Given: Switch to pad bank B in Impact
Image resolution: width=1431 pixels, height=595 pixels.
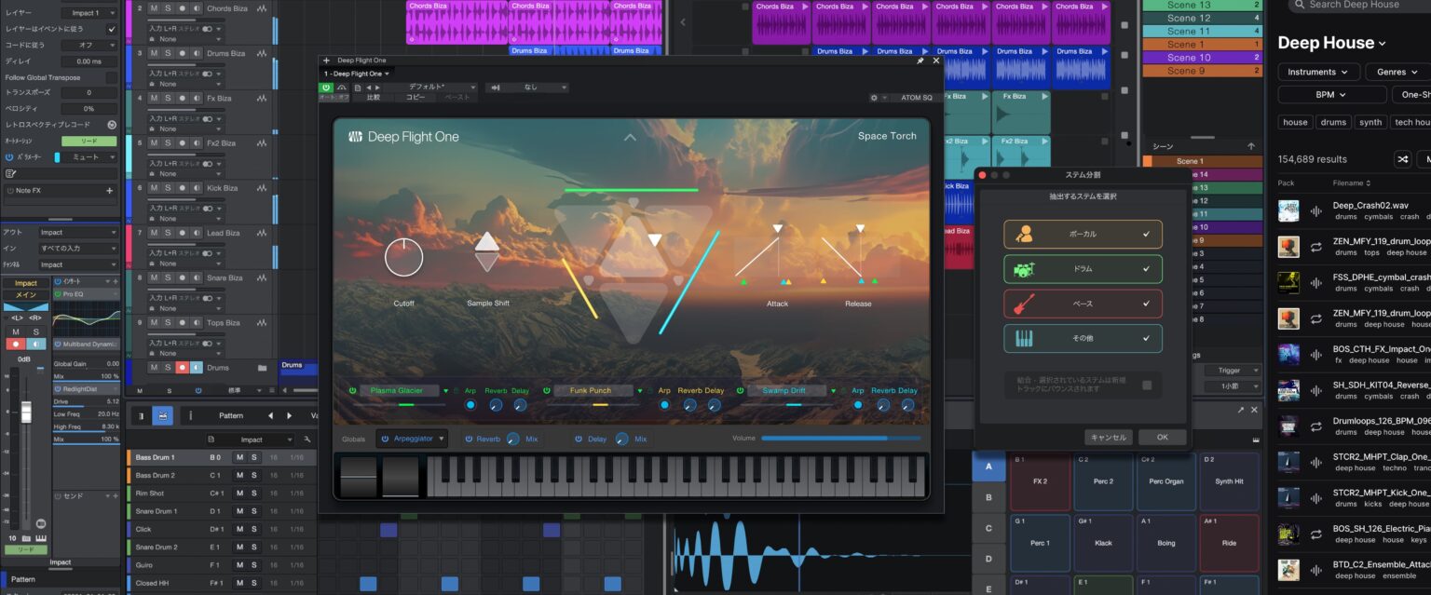Looking at the screenshot, I should pos(988,497).
